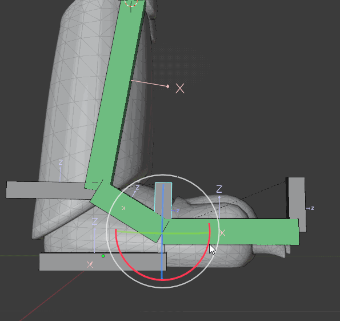
Task: Select the angled green thigh block
Action: click(x=128, y=211)
